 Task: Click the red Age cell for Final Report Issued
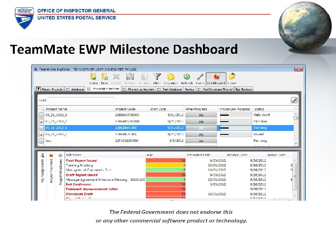(166, 161)
